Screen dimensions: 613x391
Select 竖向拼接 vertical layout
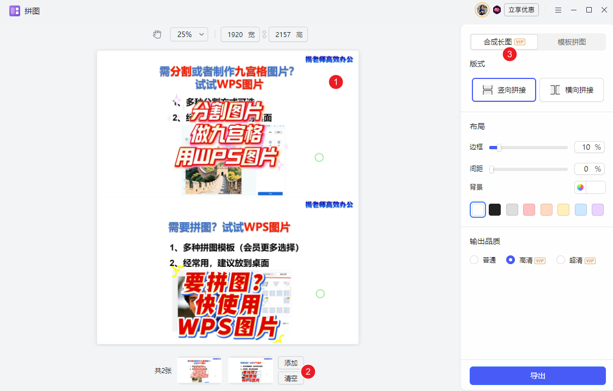click(x=504, y=90)
